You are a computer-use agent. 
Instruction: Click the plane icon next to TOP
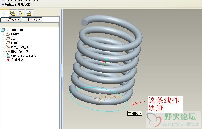[8, 39]
